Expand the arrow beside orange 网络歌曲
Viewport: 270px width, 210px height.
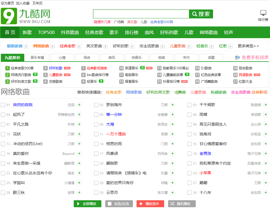(x=52, y=46)
